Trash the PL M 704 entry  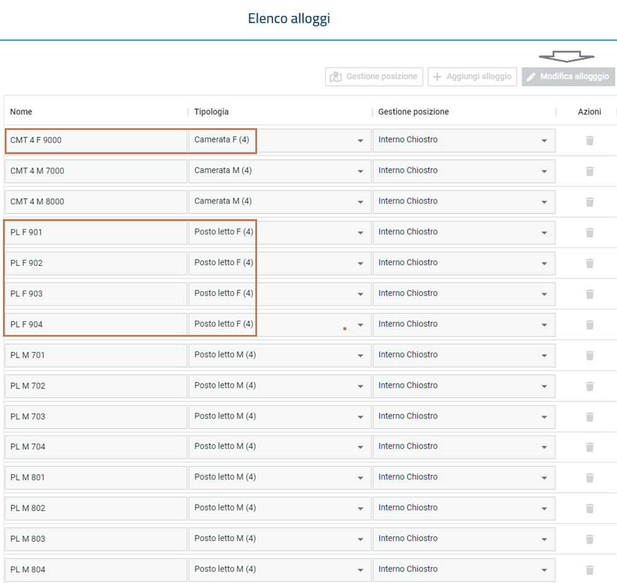click(589, 447)
